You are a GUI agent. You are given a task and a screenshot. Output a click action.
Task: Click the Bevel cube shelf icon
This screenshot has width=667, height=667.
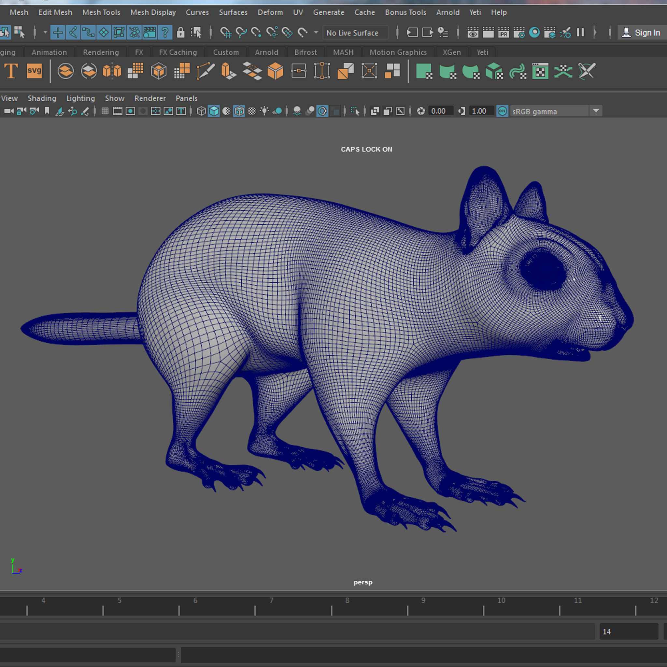coord(275,71)
